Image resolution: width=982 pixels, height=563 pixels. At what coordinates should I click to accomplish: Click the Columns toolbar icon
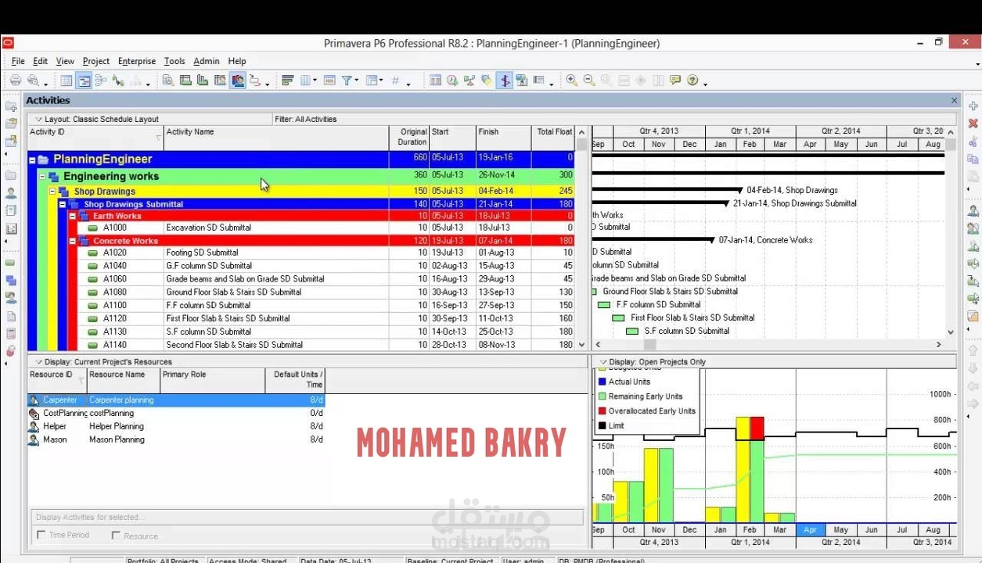click(x=306, y=80)
